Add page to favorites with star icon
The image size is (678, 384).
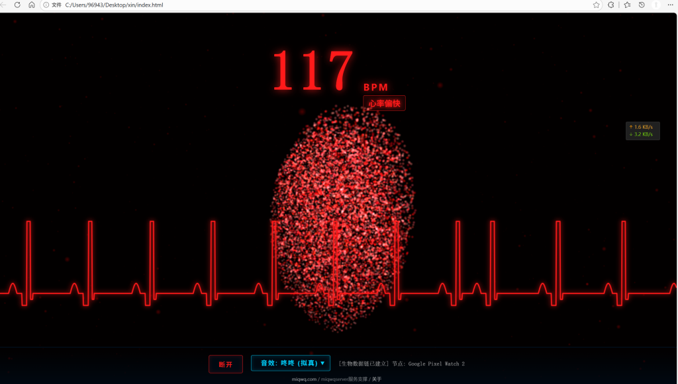596,5
